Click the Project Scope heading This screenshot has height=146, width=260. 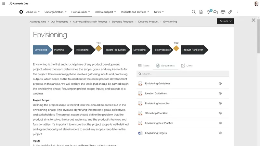pos(41,100)
